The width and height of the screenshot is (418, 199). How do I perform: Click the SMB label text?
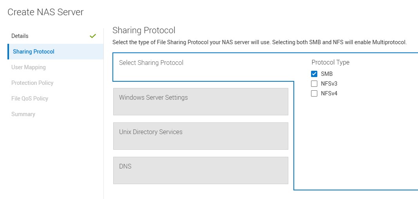pyautogui.click(x=327, y=74)
